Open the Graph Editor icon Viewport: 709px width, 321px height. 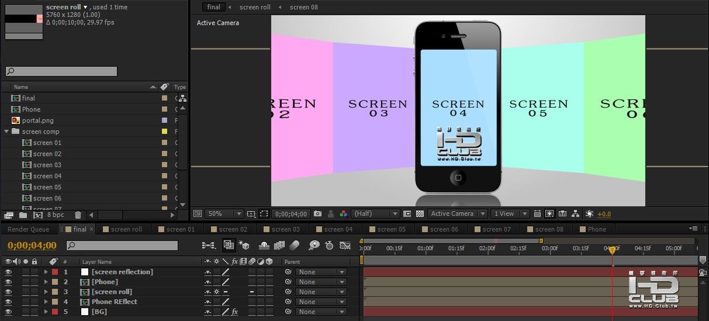(x=345, y=246)
